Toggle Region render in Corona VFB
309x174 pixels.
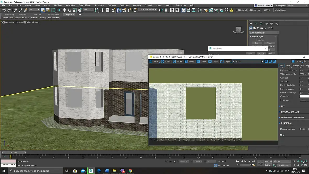225,61
